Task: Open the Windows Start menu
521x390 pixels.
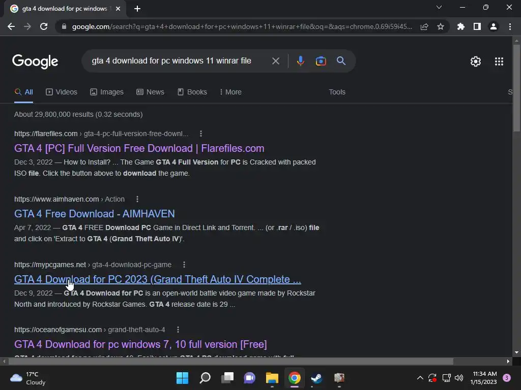Action: pos(182,378)
